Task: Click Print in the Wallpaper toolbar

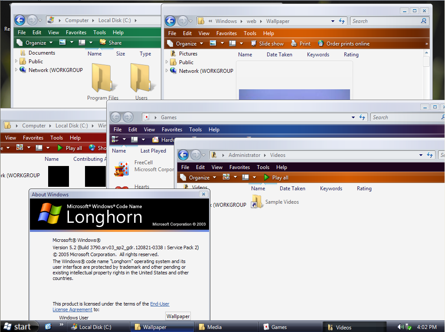Action: (301, 44)
